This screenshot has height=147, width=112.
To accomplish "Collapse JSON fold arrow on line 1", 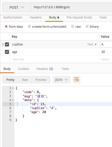I will click(x=13, y=88).
